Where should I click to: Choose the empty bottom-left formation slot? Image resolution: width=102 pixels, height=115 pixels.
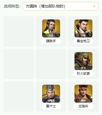click(19, 97)
